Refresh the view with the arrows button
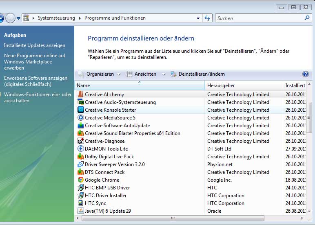Screen dimensions: 315x225 (207, 18)
